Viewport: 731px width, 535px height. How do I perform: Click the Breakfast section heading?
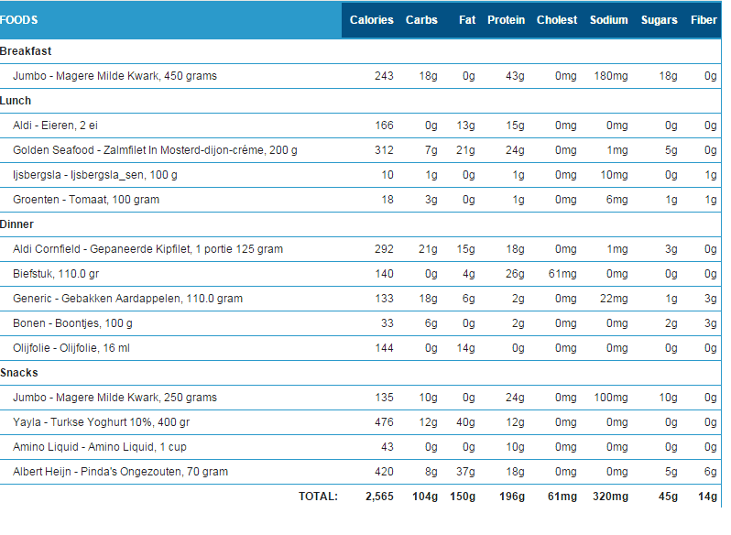(x=26, y=51)
